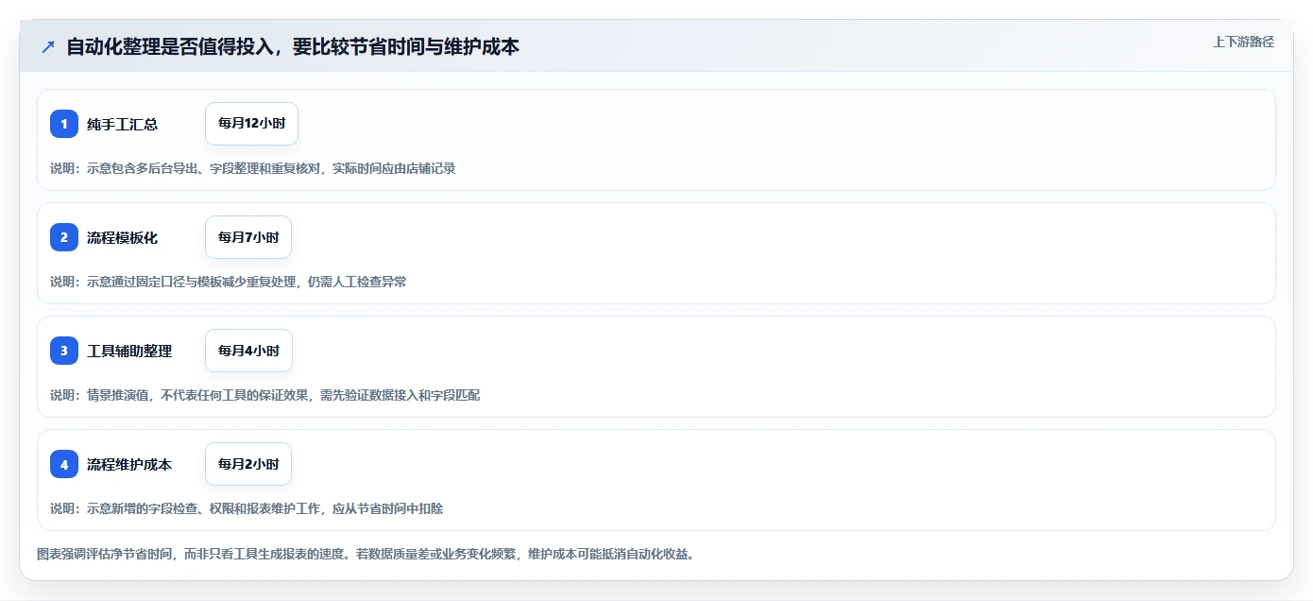Screen dimensions: 1313x601
Task: Select the number 3 step badge
Action: coord(64,351)
